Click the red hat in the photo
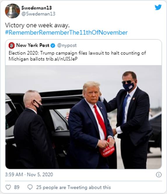This screenshot has width=167, height=194. click(x=107, y=149)
